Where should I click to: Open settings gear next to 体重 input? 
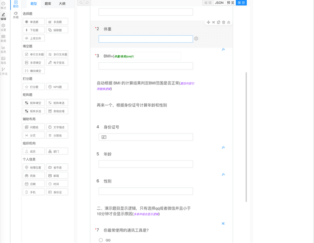(x=196, y=38)
